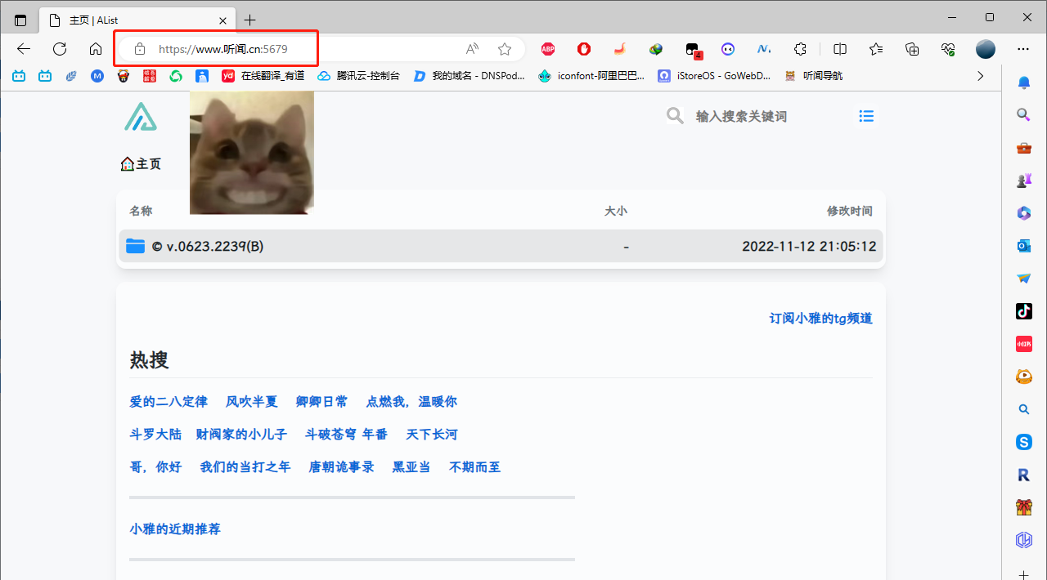
Task: Click the search magnifier beside 输入搜索关键词
Action: tap(675, 116)
